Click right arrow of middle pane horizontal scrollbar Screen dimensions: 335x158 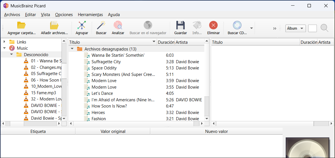point(202,123)
